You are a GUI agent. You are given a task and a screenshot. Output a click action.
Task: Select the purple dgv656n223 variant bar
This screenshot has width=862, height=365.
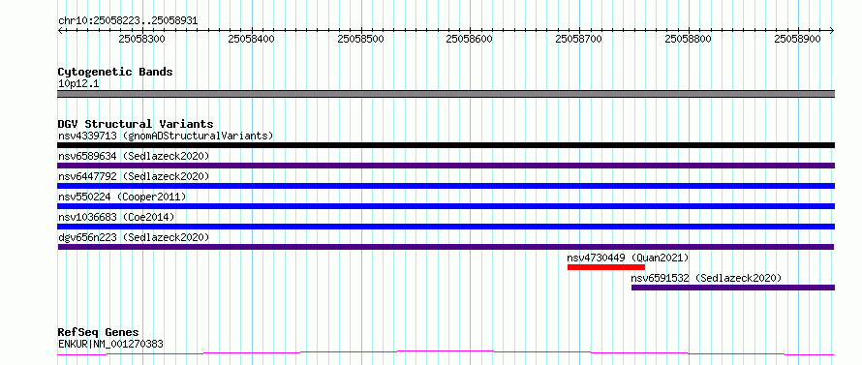[446, 247]
